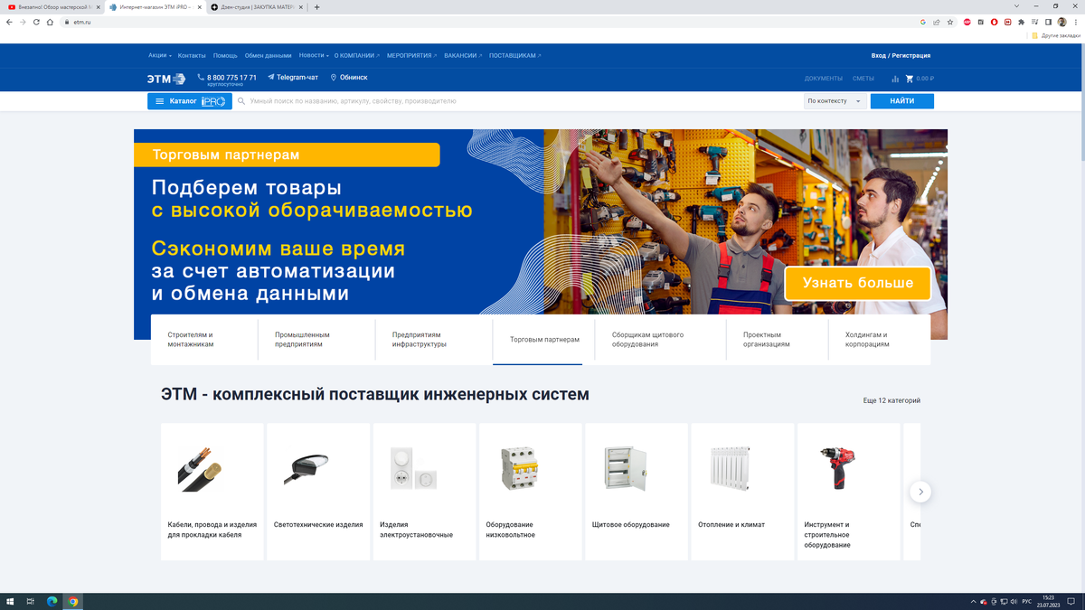Click the shopping cart icon
The image size is (1085, 610).
pyautogui.click(x=908, y=78)
